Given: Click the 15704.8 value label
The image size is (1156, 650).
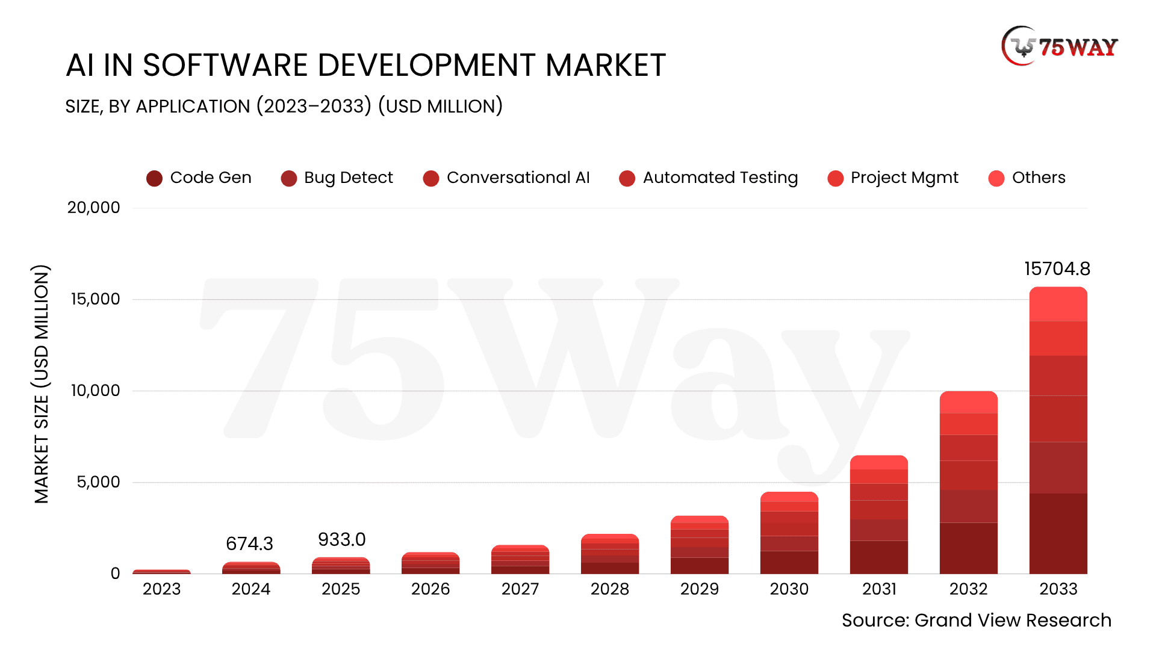Looking at the screenshot, I should pos(1057,268).
